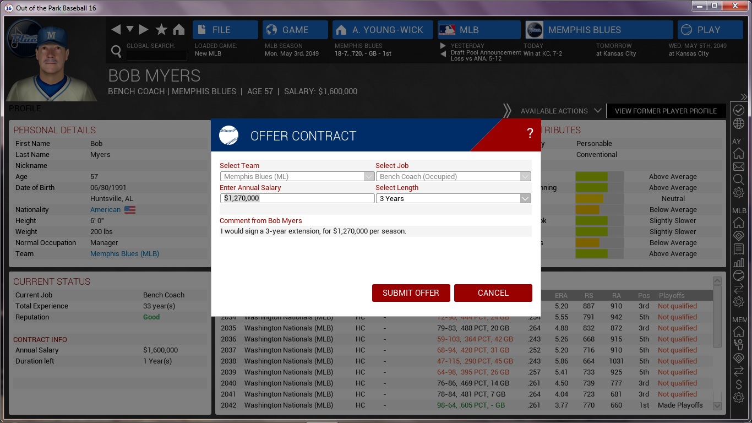Open the Select Team dropdown

click(x=297, y=176)
